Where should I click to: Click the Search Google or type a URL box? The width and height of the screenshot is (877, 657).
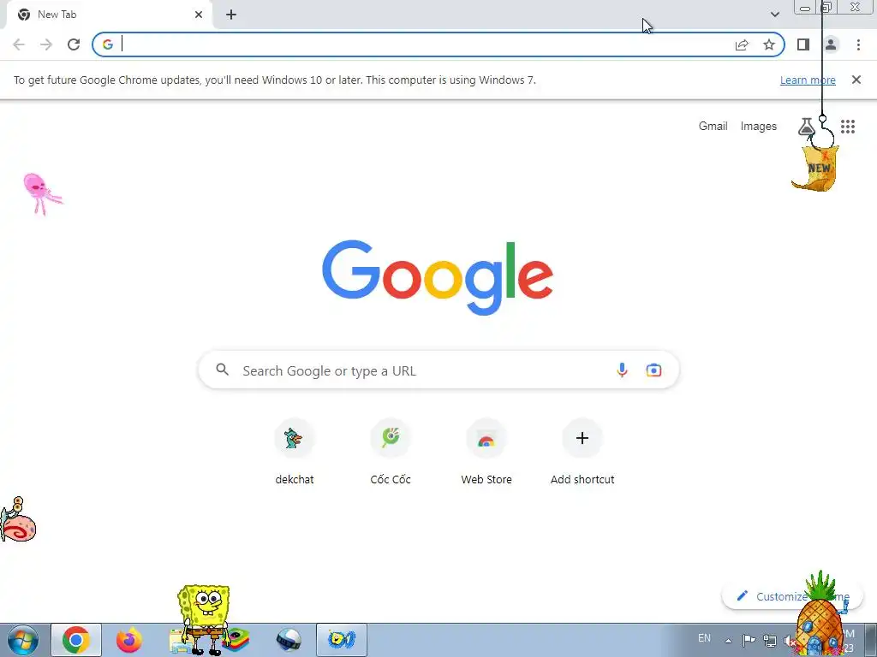[438, 370]
